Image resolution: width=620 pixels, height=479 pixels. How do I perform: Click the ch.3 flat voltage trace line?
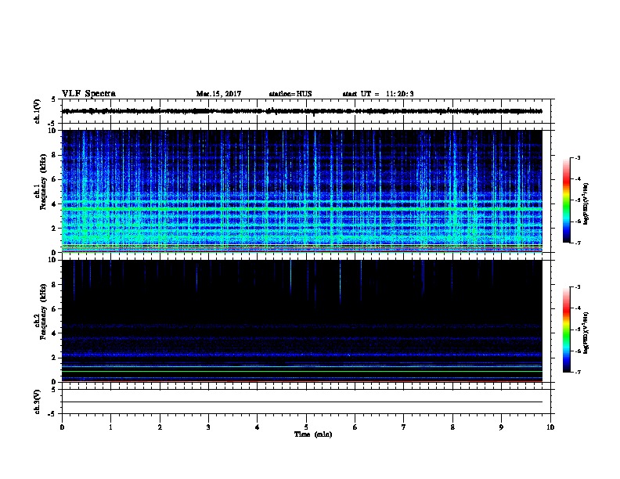(302, 402)
